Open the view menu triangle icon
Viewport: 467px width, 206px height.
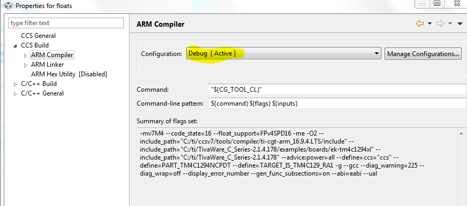[461, 23]
